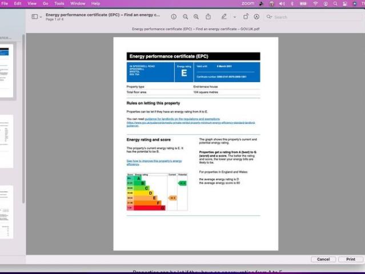Viewport: 365px width, 274px height.
Task: Open the Share icon in toolbar
Action: point(208,17)
